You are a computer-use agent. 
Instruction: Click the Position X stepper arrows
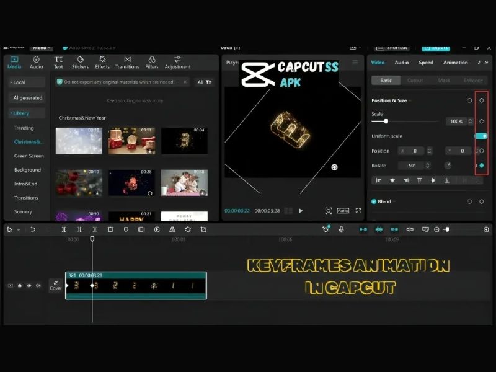click(429, 151)
